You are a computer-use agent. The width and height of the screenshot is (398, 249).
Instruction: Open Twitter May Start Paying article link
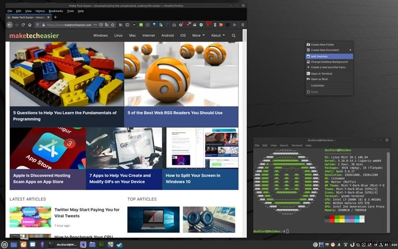(87, 213)
